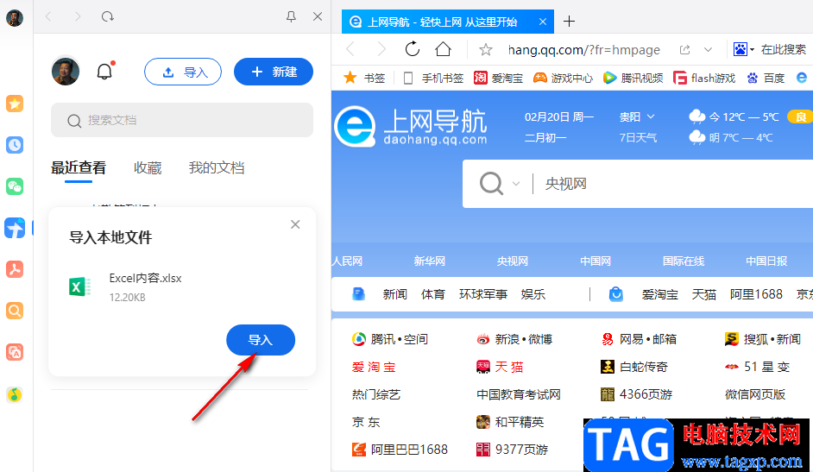Click the profile photo in docs panel
Screen dimensions: 813x472
click(66, 71)
